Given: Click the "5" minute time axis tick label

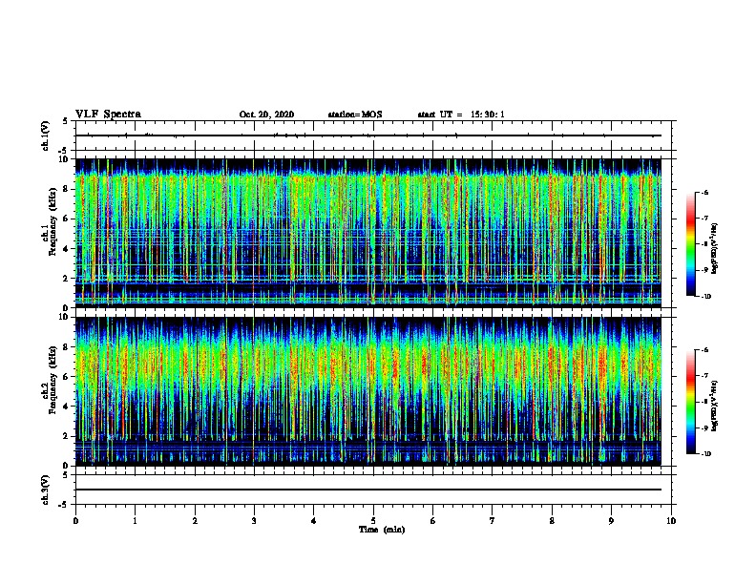Looking at the screenshot, I should coord(373,521).
